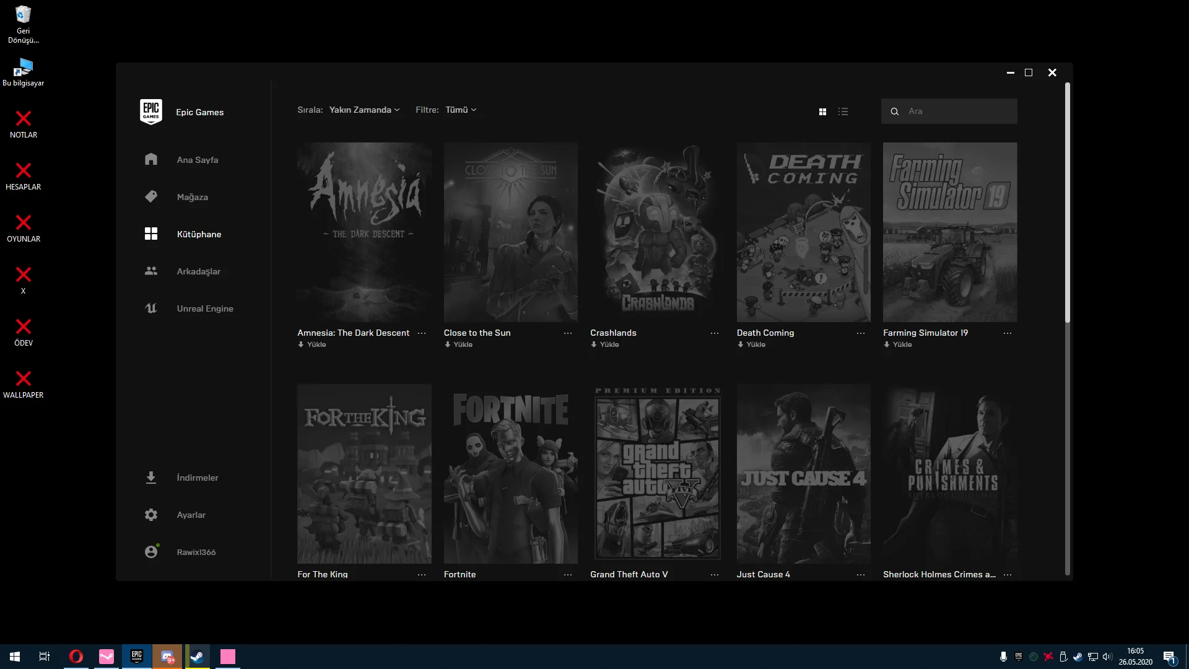Viewport: 1189px width, 669px height.
Task: Open the Mağaza store tag icon
Action: click(x=150, y=196)
